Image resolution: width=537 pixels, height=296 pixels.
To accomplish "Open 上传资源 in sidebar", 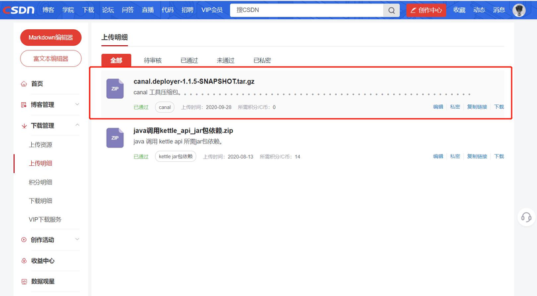I will tap(40, 145).
